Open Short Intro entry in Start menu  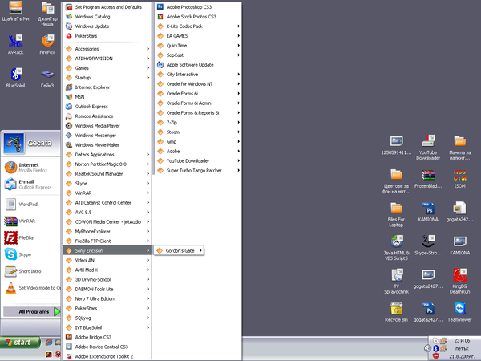coord(30,271)
